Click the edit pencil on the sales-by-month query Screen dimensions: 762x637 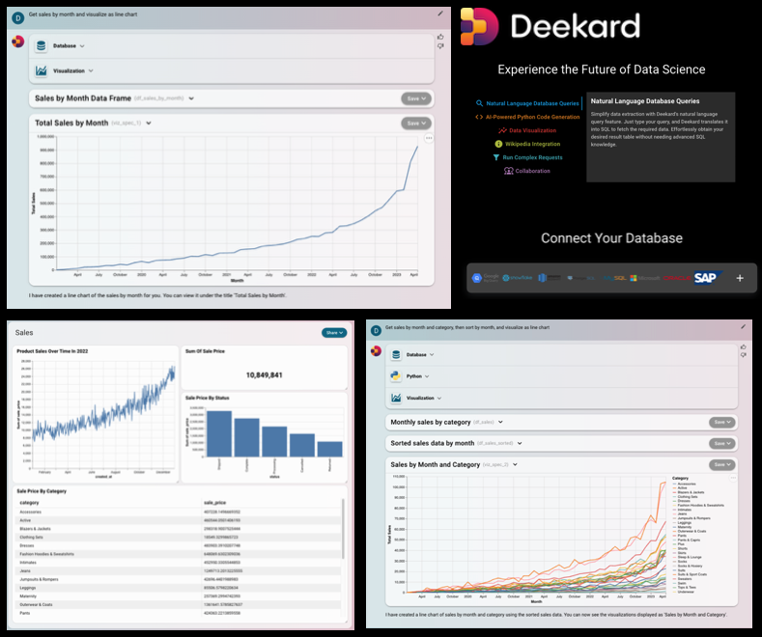[x=440, y=14]
